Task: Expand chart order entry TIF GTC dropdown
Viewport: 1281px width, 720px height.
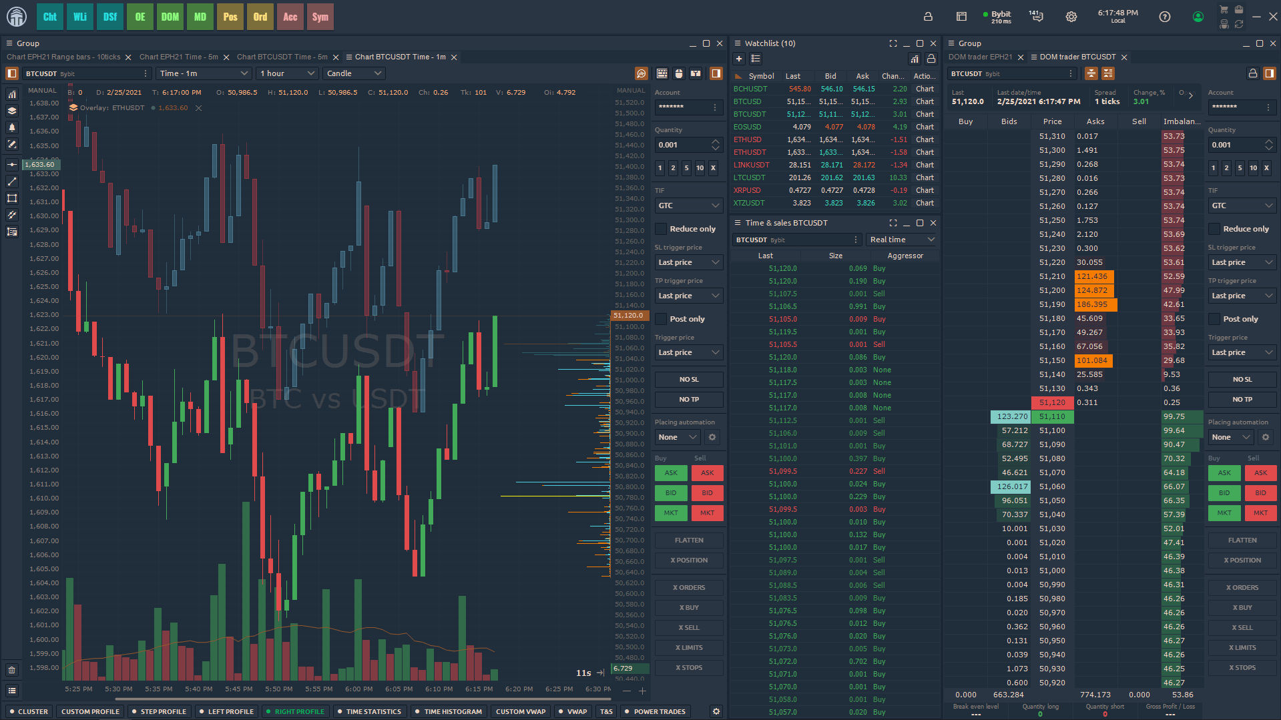Action: [x=689, y=206]
